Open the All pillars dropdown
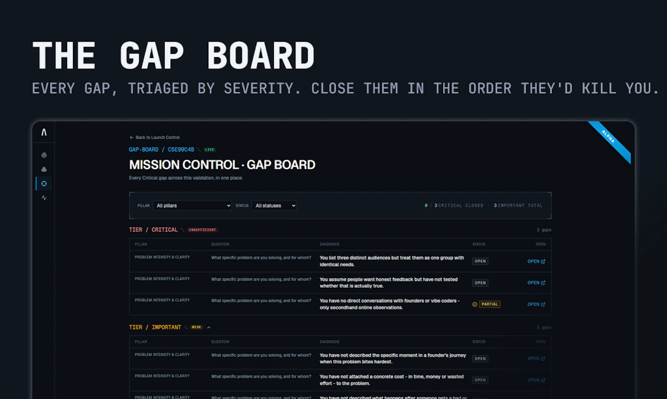The height and width of the screenshot is (399, 667). pos(192,206)
